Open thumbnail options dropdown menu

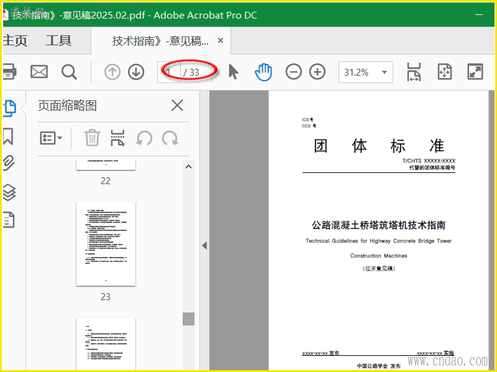pos(51,138)
